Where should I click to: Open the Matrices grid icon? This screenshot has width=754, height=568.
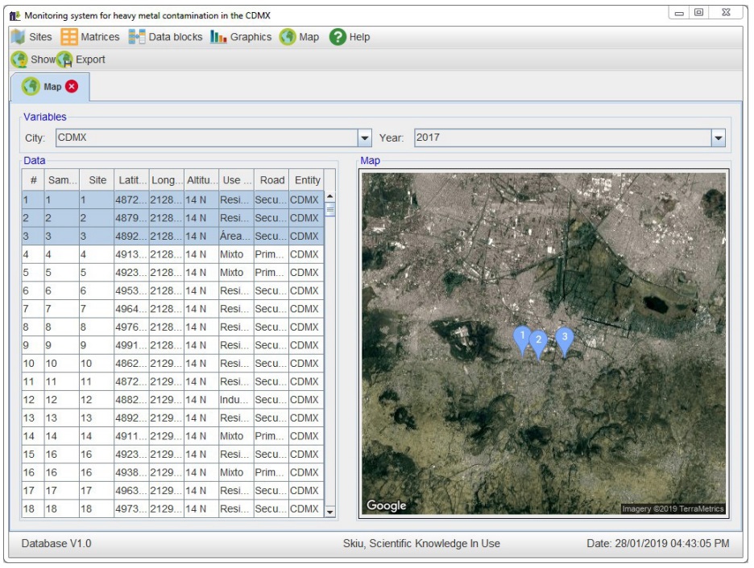[69, 37]
